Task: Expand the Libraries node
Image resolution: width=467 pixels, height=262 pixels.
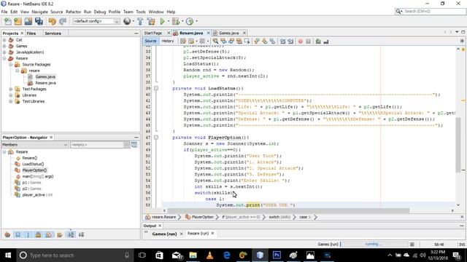Action: (x=10, y=95)
